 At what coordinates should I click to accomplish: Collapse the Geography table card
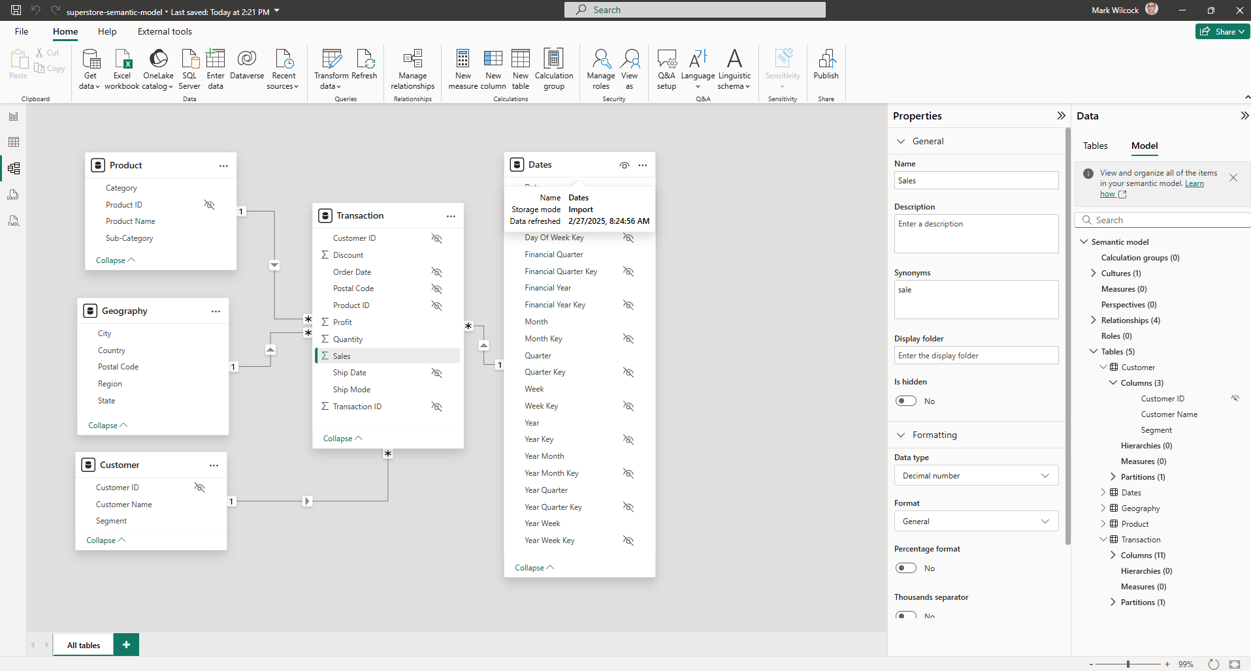click(x=106, y=425)
